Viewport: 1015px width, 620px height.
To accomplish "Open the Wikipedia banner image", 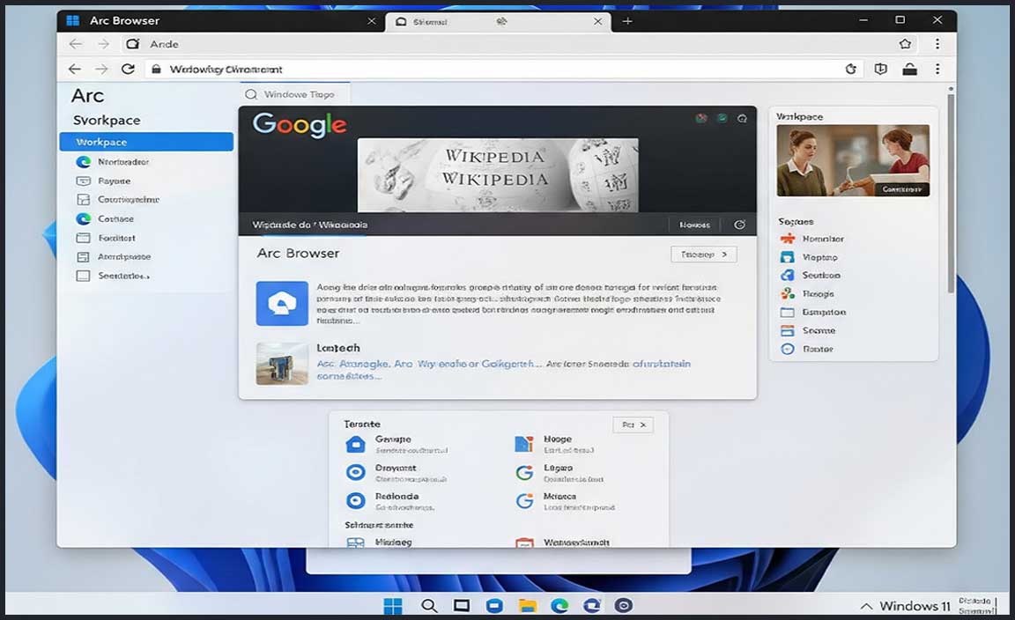I will pyautogui.click(x=498, y=174).
